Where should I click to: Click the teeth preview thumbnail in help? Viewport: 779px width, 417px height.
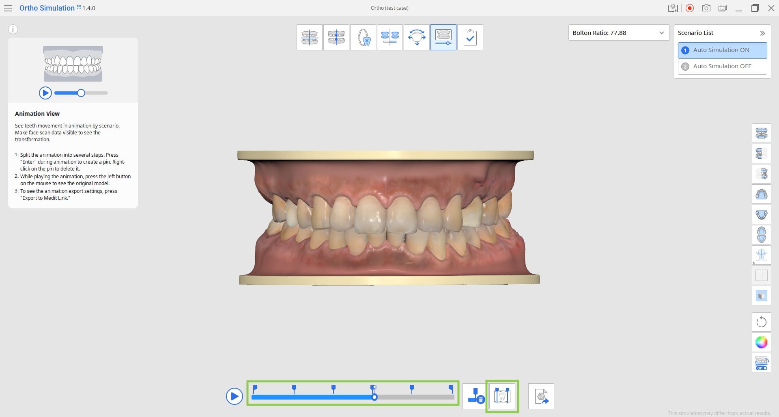(x=73, y=64)
